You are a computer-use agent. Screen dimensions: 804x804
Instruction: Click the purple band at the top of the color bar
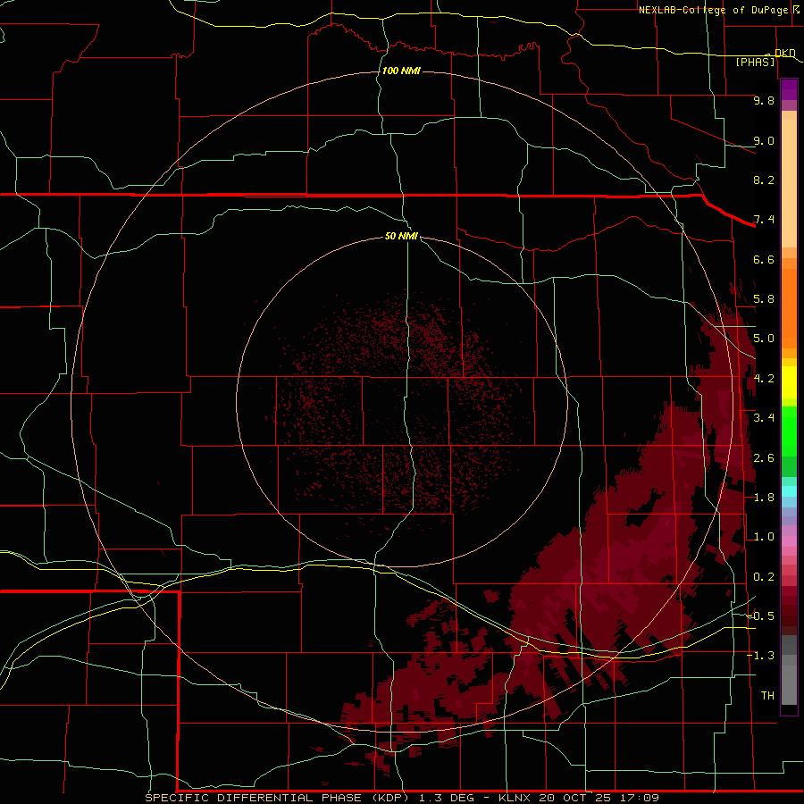(x=789, y=89)
